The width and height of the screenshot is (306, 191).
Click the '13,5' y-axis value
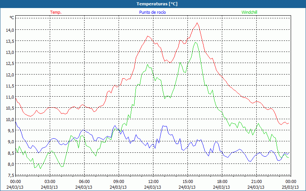coord(10,41)
